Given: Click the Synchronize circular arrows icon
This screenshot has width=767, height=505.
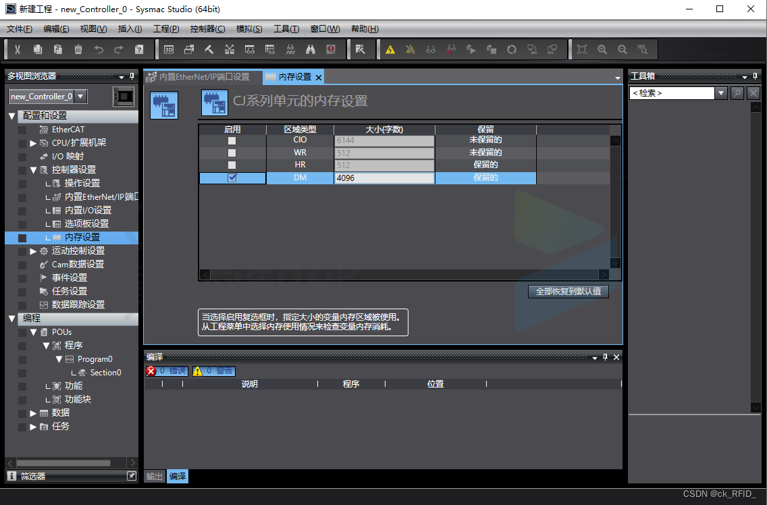Looking at the screenshot, I should [512, 49].
